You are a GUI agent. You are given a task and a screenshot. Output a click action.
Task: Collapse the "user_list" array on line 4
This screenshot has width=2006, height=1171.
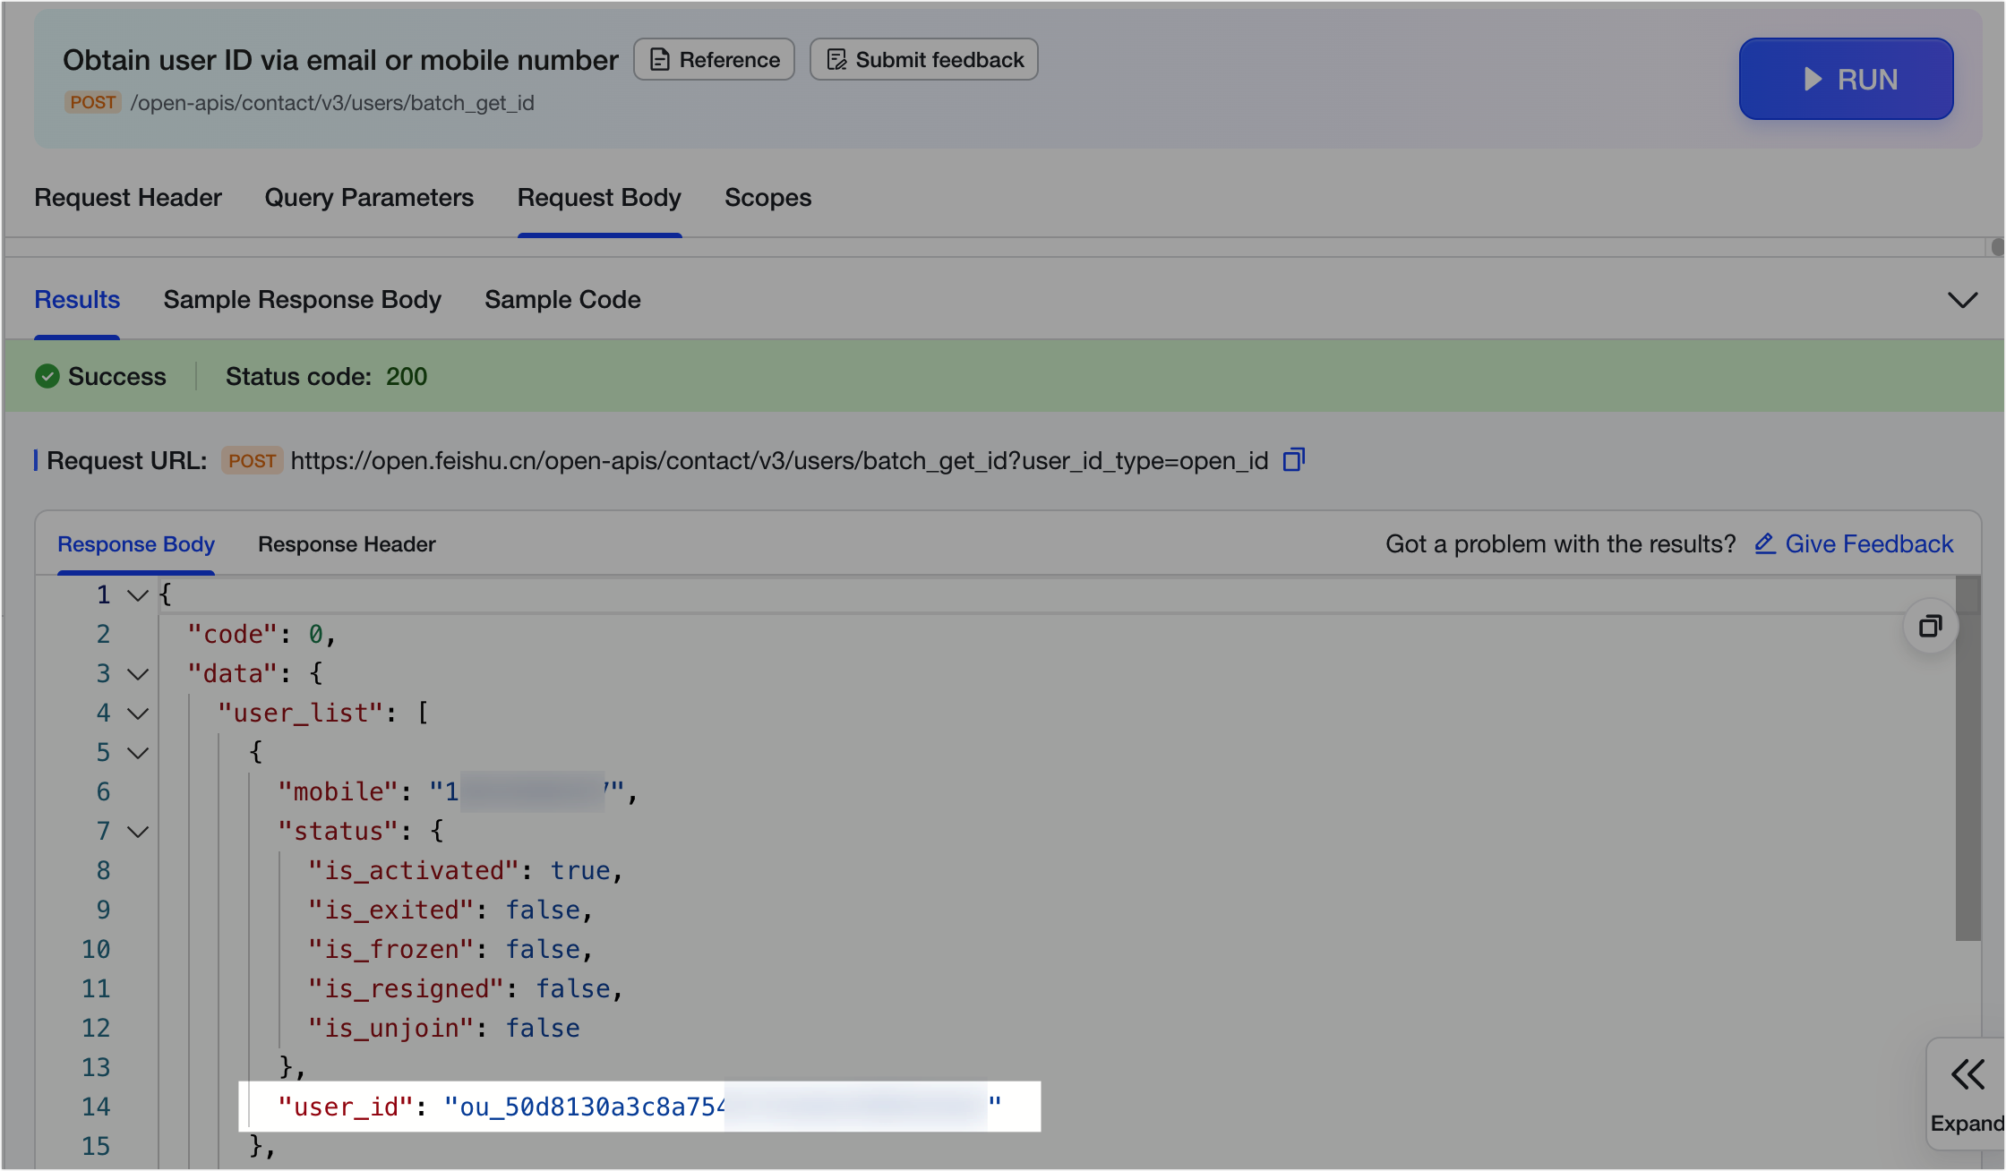137,714
